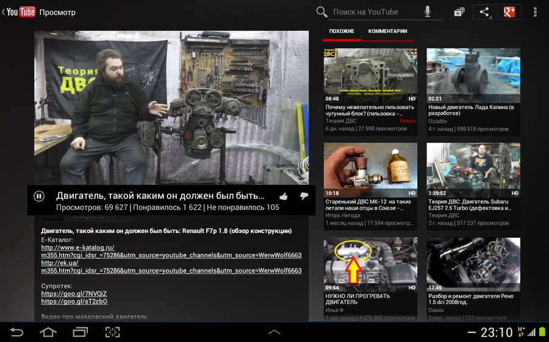549x342 pixels.
Task: Open the goo.gl/7NVQiZ link
Action: click(x=74, y=293)
